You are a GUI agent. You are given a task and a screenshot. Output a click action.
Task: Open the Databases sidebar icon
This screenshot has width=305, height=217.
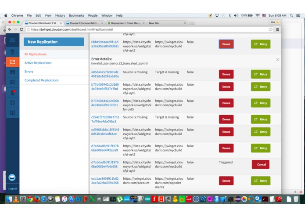(x=12, y=52)
